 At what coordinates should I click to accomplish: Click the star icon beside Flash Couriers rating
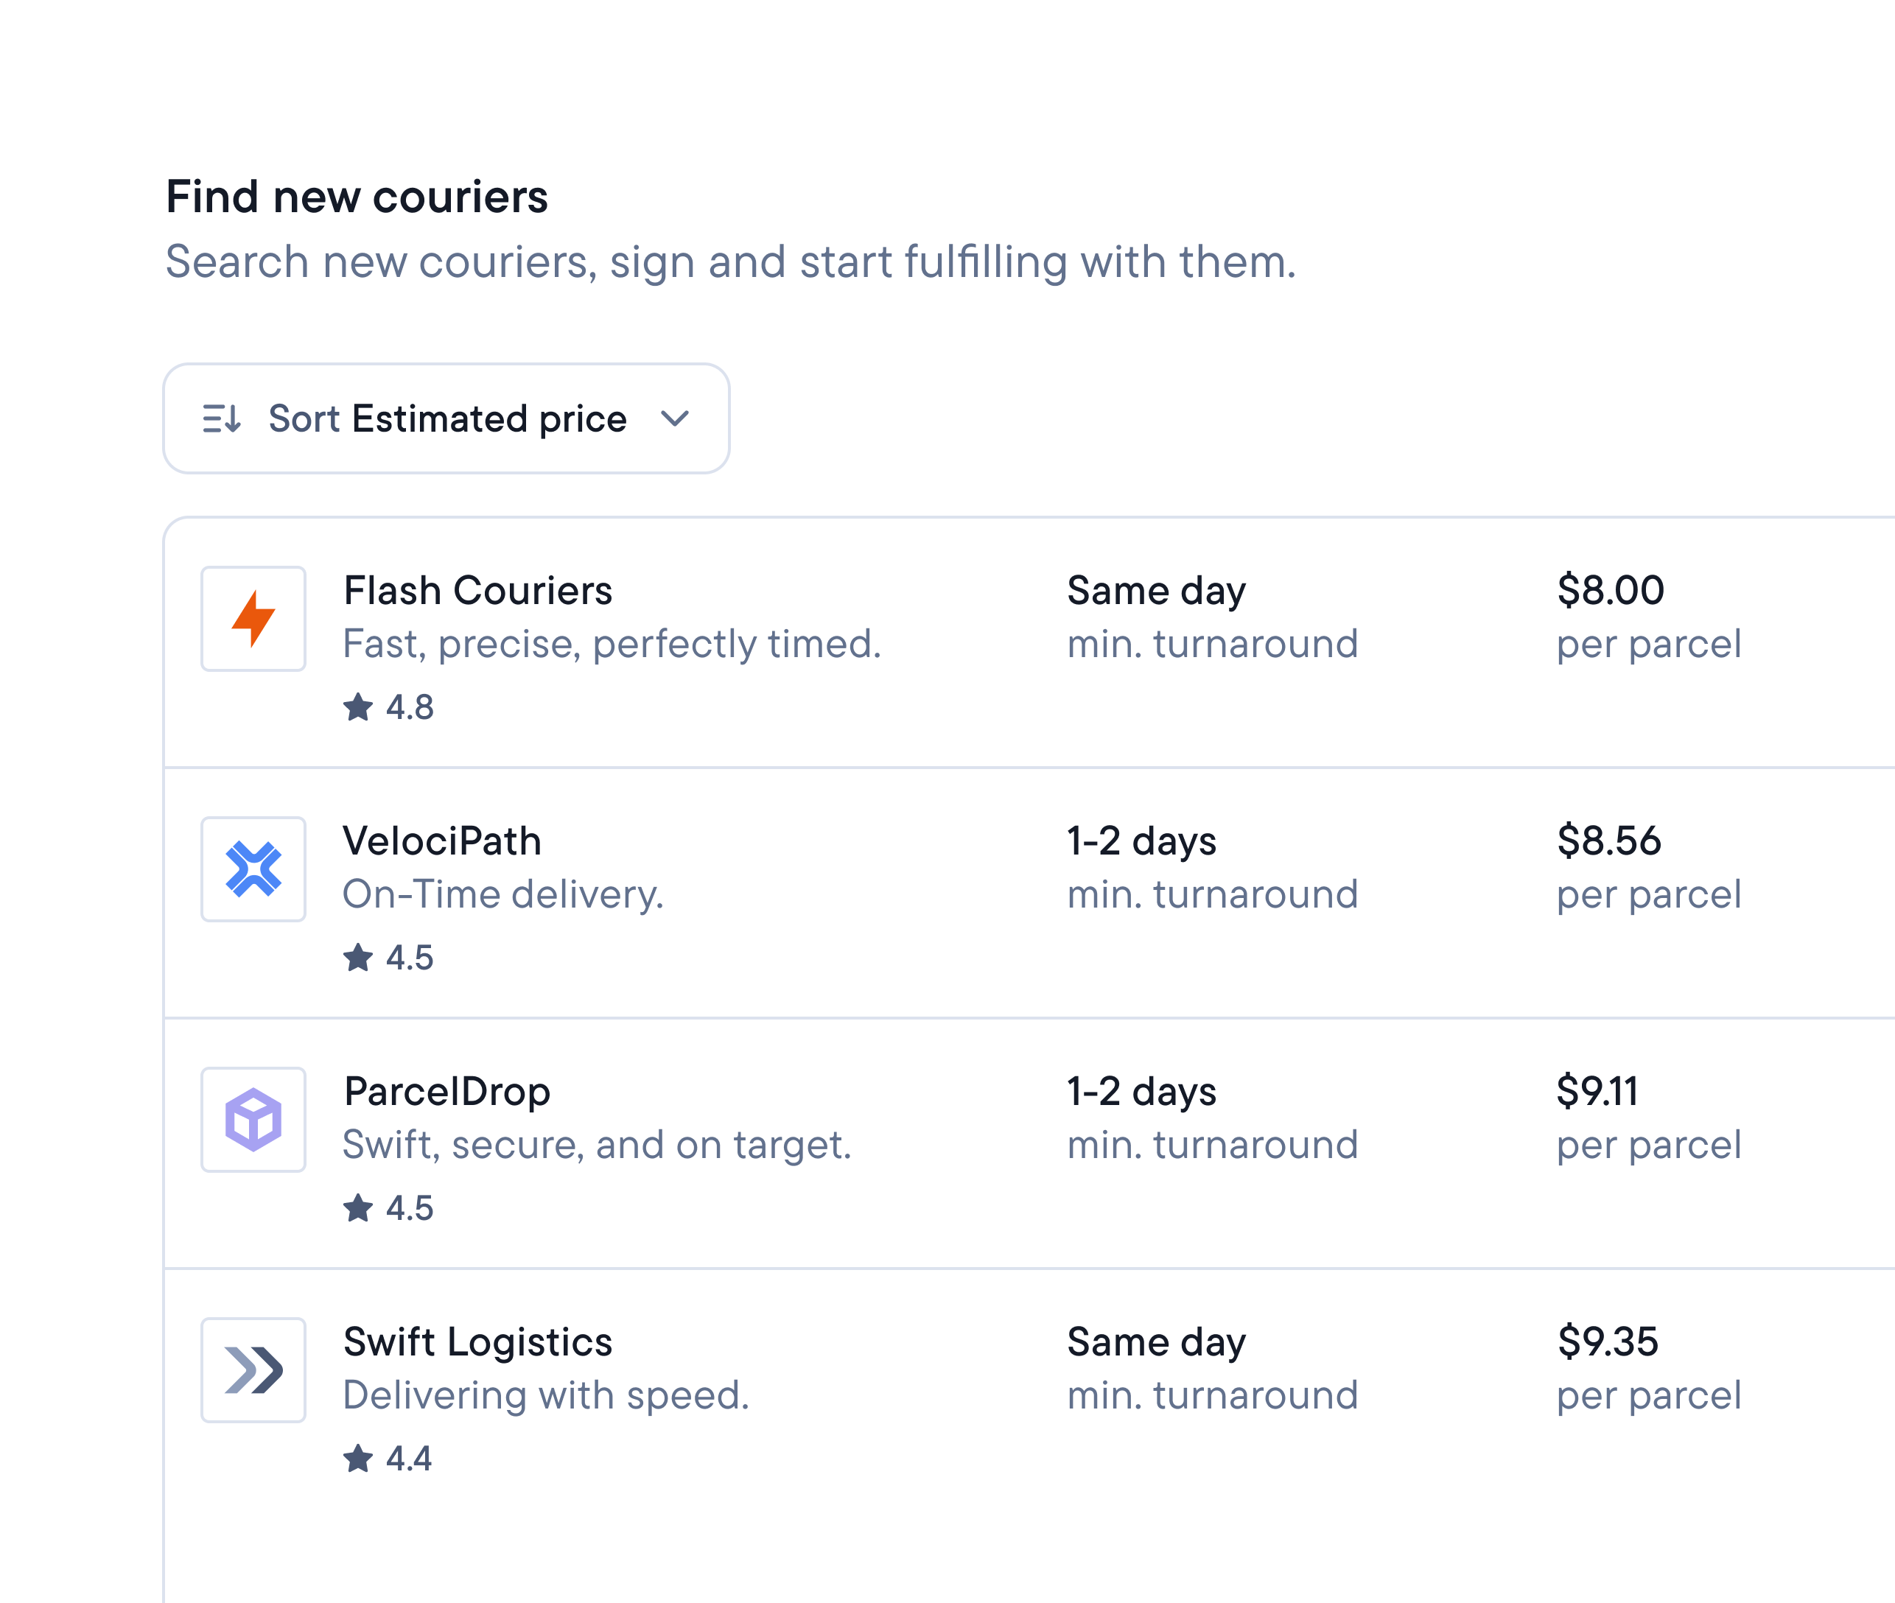tap(360, 706)
